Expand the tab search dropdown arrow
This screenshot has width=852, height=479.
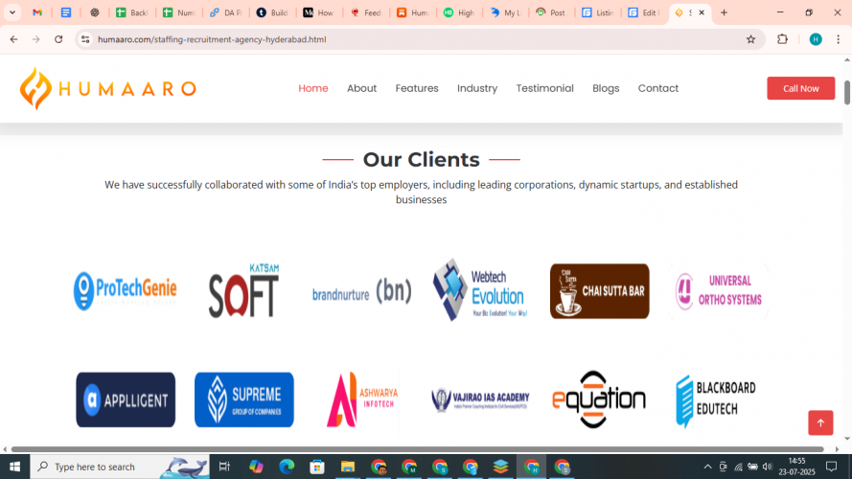(x=12, y=11)
